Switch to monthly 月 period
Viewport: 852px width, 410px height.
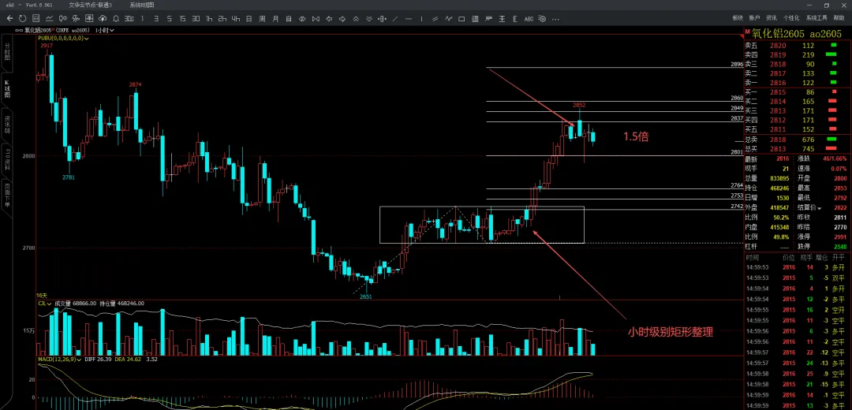click(x=275, y=18)
